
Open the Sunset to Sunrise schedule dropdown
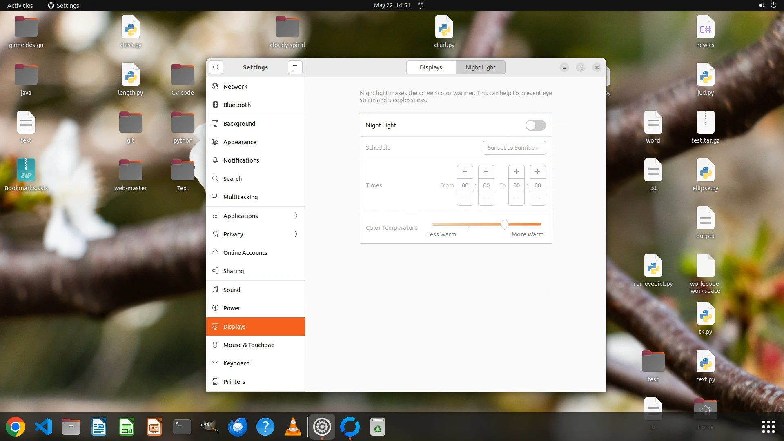(514, 148)
